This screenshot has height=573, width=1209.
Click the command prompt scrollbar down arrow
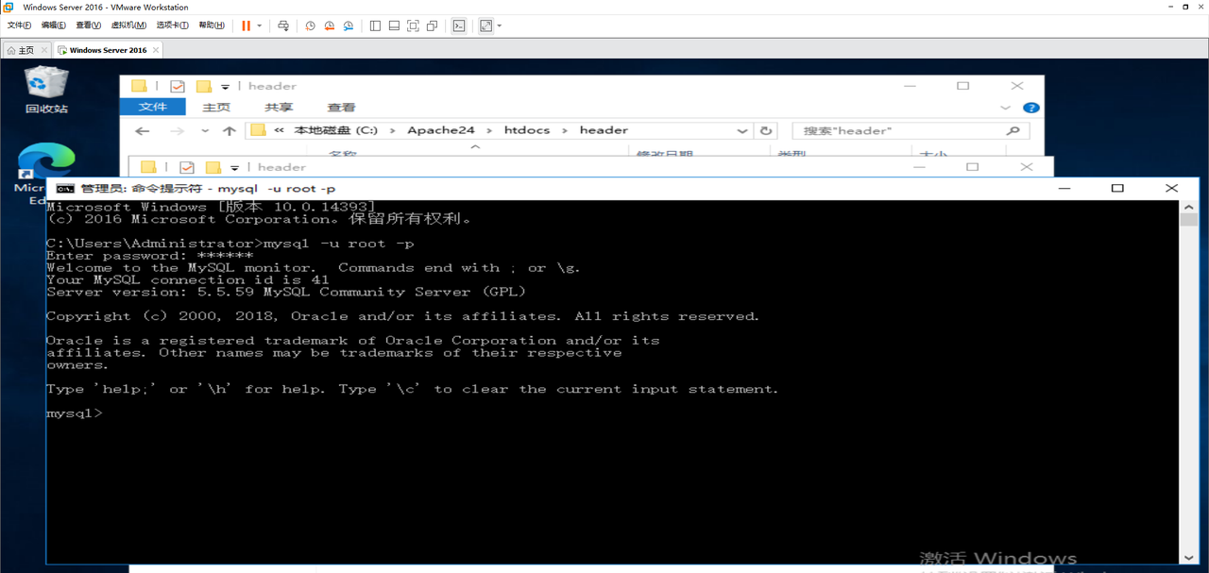pos(1188,557)
